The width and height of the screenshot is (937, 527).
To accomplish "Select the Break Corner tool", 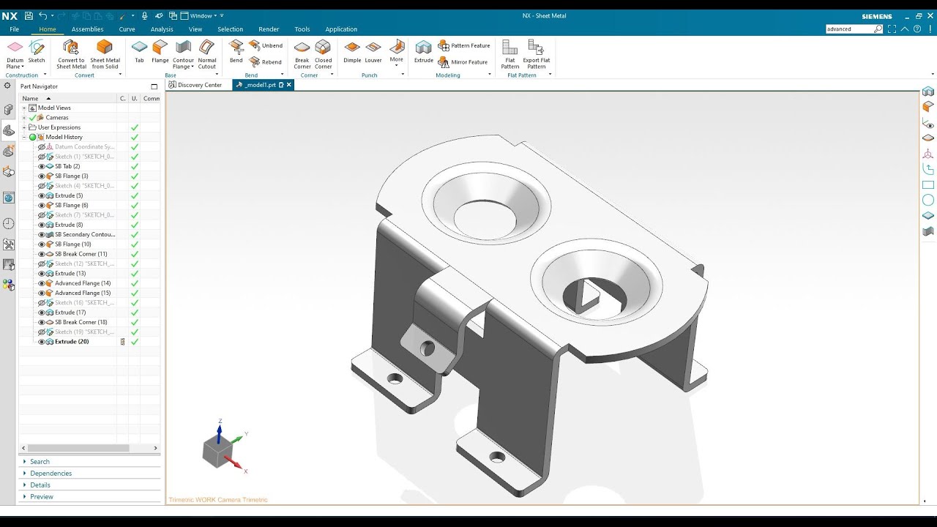I will 302,55.
